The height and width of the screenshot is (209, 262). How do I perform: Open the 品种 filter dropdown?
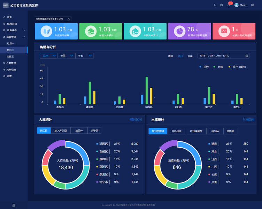point(49,56)
